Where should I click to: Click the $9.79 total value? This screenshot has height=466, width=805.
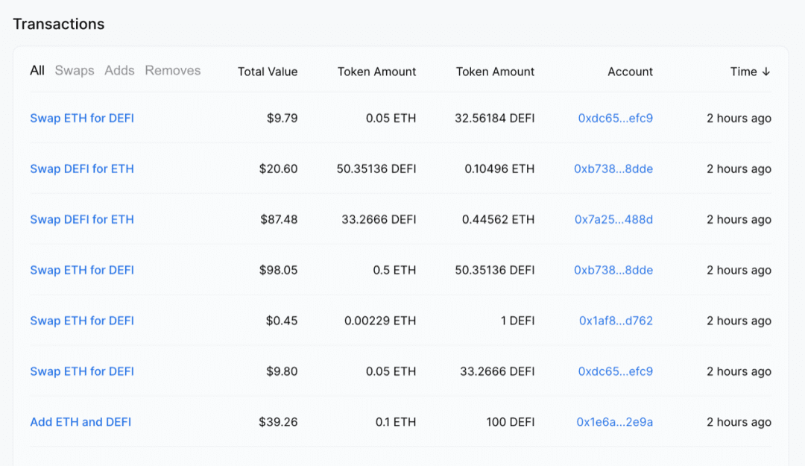[282, 118]
